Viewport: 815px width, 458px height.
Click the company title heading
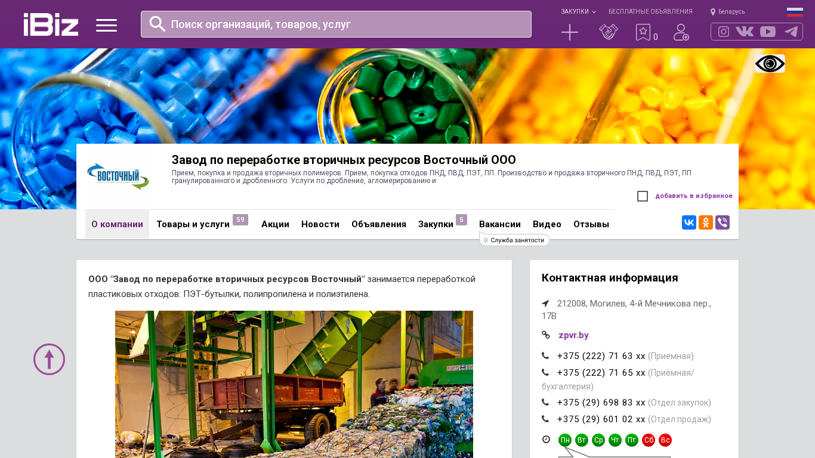pos(344,160)
